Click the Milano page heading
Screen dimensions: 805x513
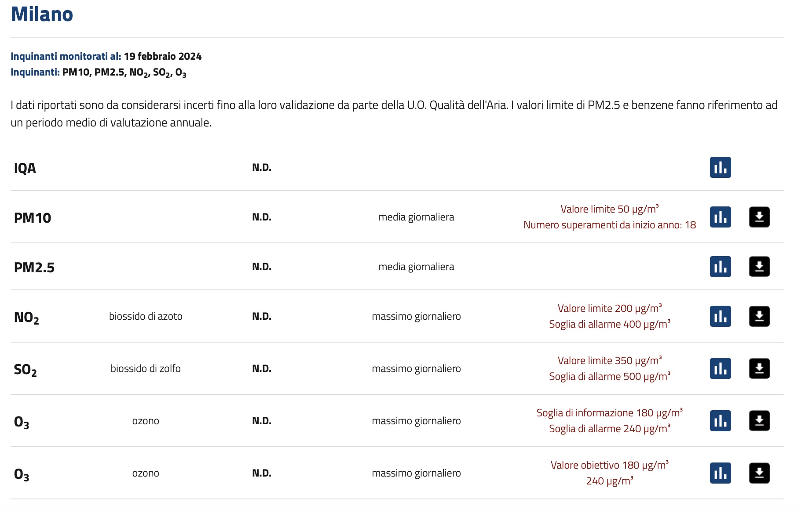point(42,14)
